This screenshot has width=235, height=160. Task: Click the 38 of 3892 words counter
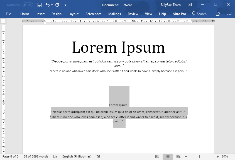click(36, 156)
